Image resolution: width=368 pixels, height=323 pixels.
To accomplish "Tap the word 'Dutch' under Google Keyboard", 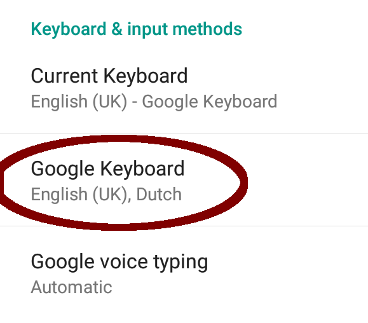I will tap(159, 195).
